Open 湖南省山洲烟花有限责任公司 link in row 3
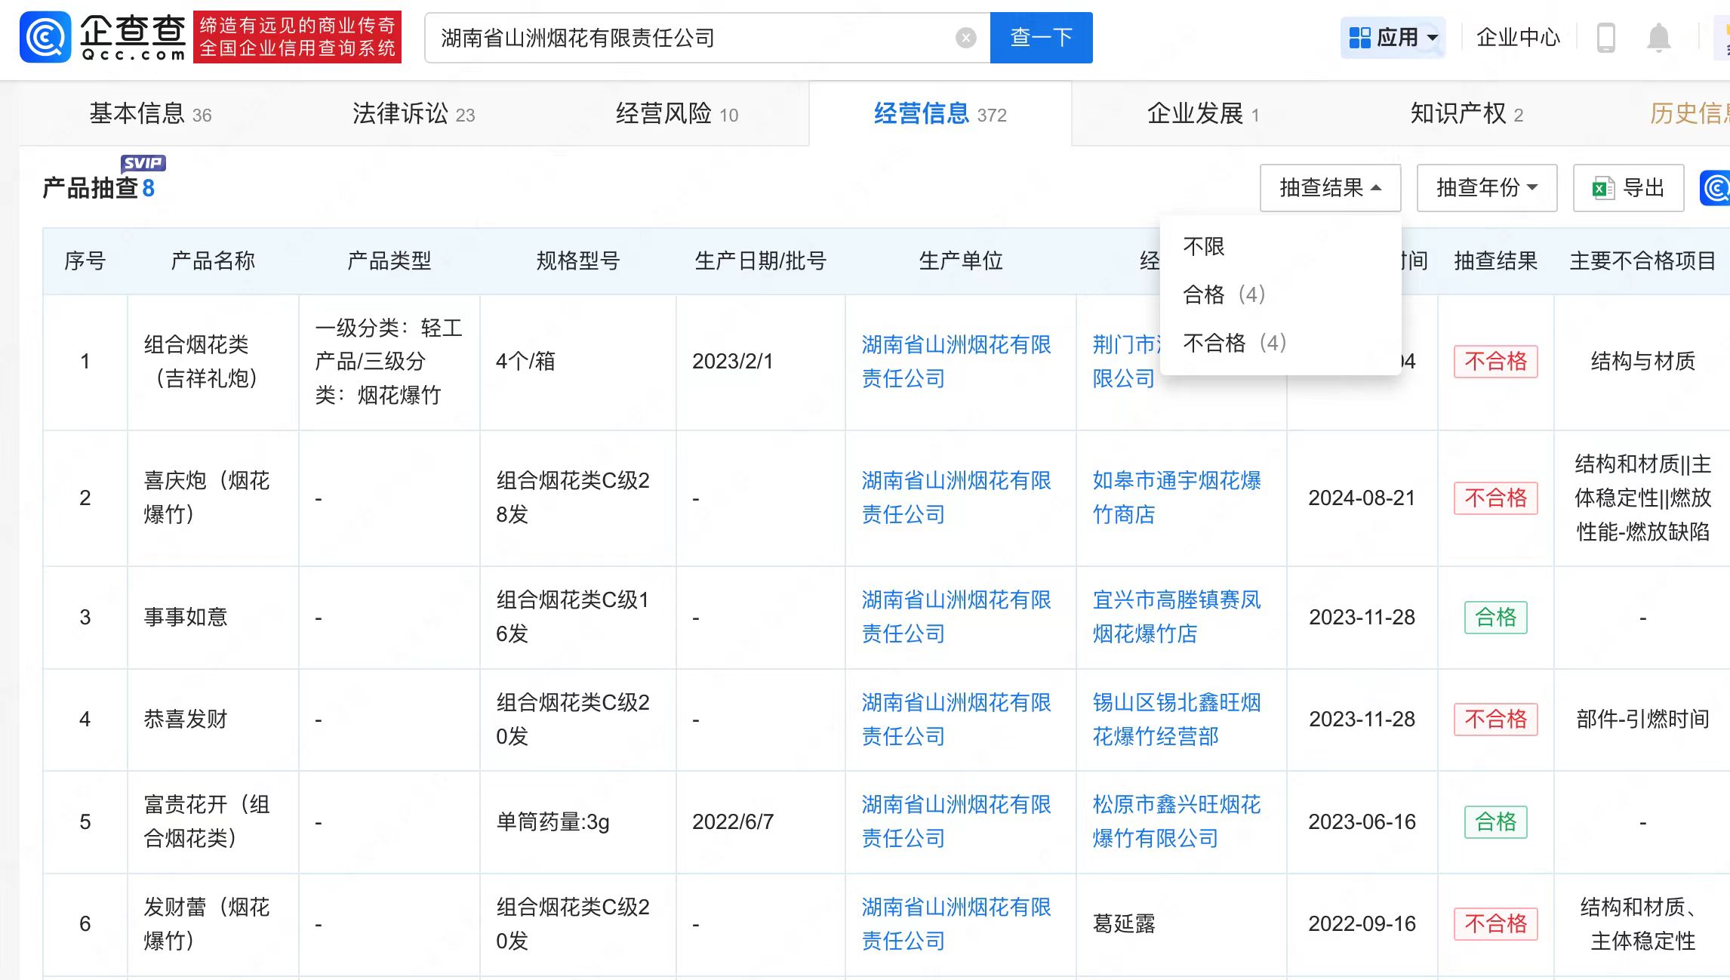 tap(956, 617)
